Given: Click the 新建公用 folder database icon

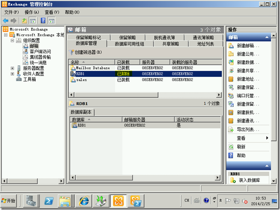Looking at the screenshot, I should tap(231, 54).
